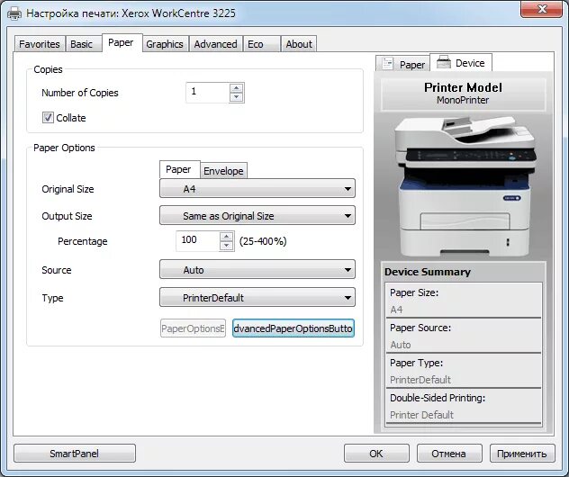Increase Percentage with up arrow
This screenshot has width=569, height=477.
pos(227,237)
